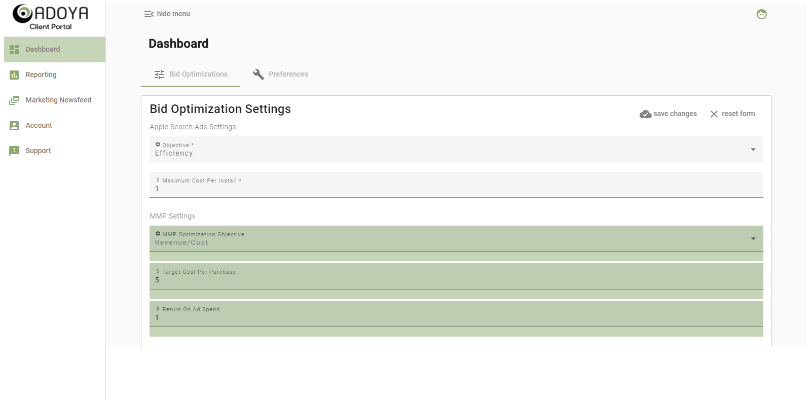Click the Dashboard page heading
The width and height of the screenshot is (811, 400).
click(178, 44)
